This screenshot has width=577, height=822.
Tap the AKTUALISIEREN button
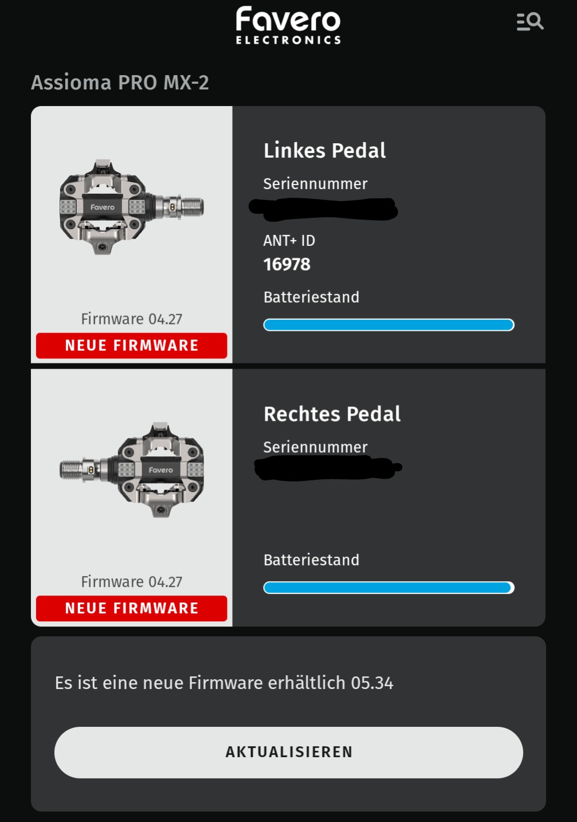[288, 752]
